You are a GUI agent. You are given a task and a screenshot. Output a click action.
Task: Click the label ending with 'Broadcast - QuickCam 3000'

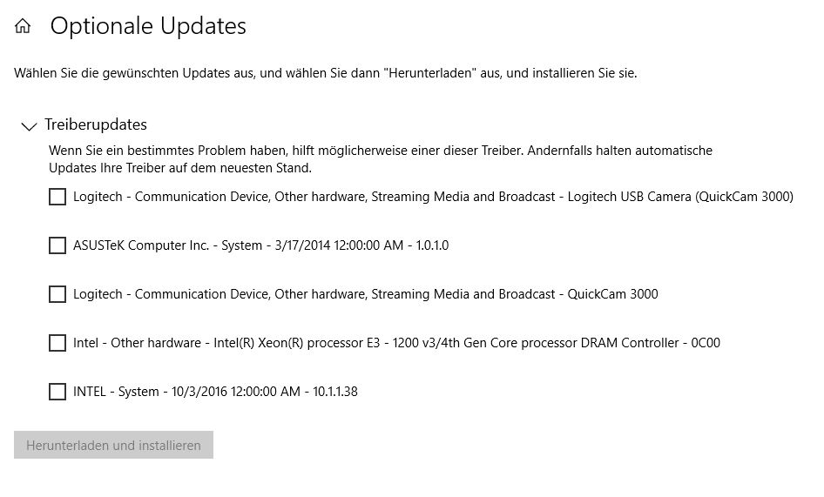pos(365,294)
